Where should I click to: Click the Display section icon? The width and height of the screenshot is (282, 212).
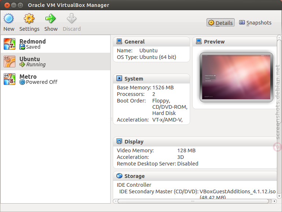(119, 141)
